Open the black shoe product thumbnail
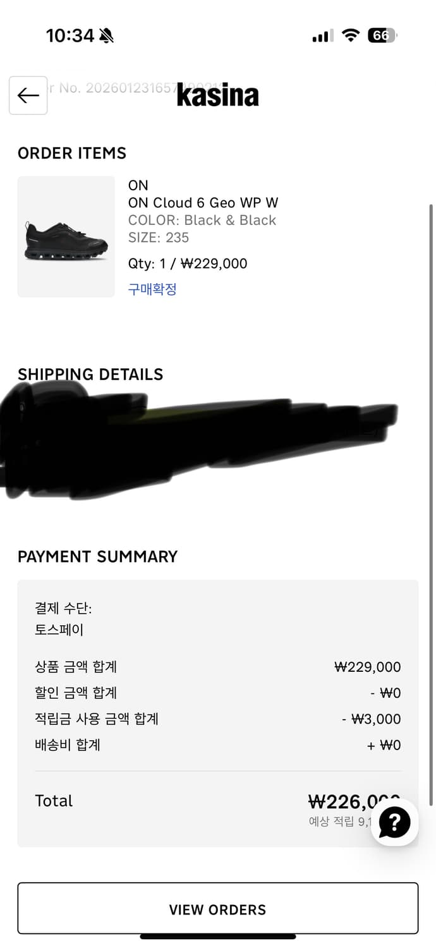The image size is (436, 948). [66, 236]
